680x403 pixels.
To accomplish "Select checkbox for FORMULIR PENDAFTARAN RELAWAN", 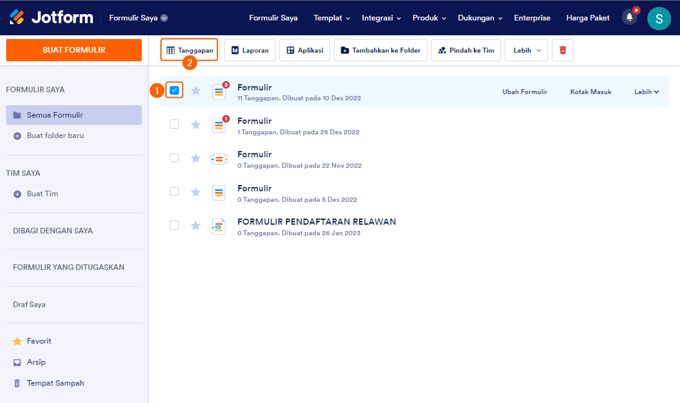I will tap(175, 225).
